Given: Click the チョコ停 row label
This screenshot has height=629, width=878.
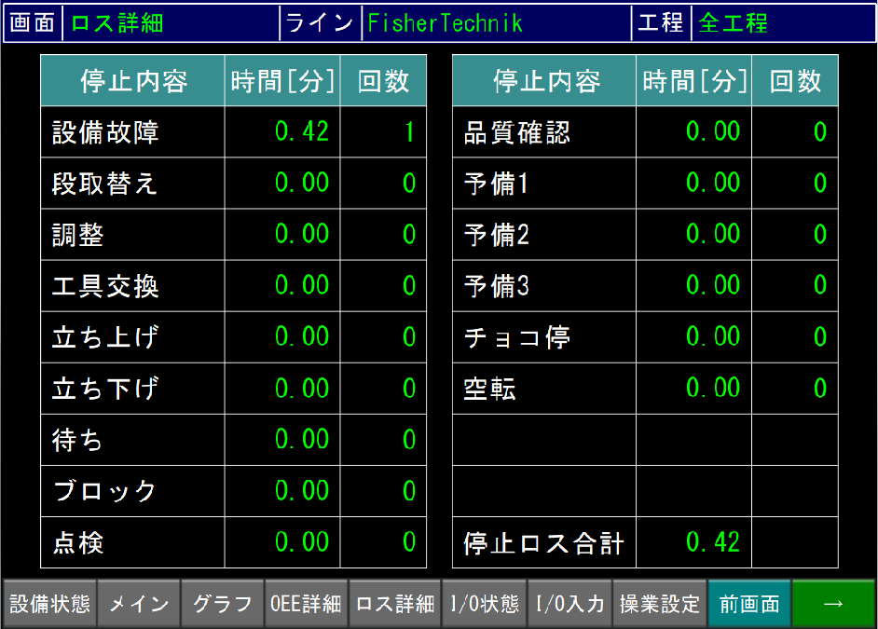Looking at the screenshot, I should (x=517, y=337).
